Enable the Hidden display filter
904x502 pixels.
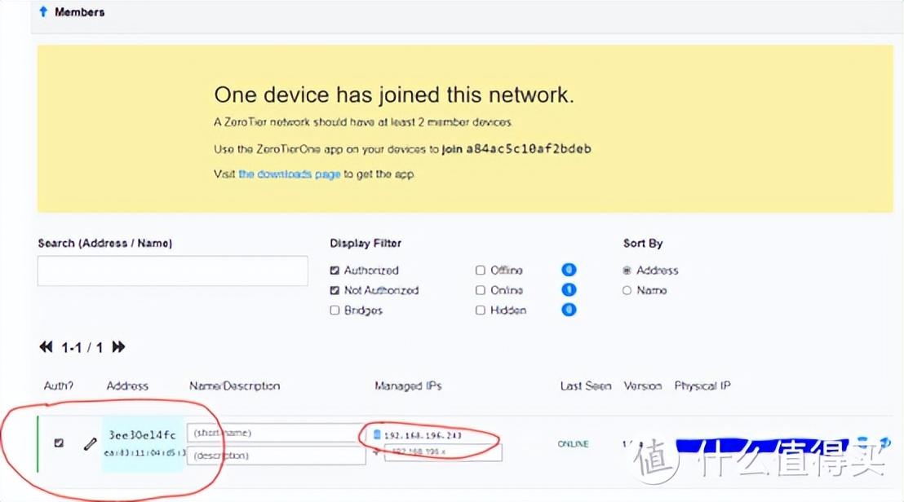[481, 310]
